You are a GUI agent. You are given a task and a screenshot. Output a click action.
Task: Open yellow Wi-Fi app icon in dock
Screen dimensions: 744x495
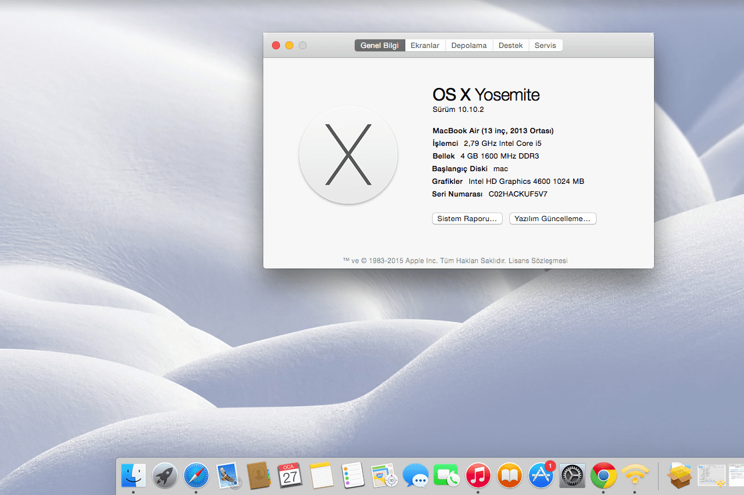[635, 476]
